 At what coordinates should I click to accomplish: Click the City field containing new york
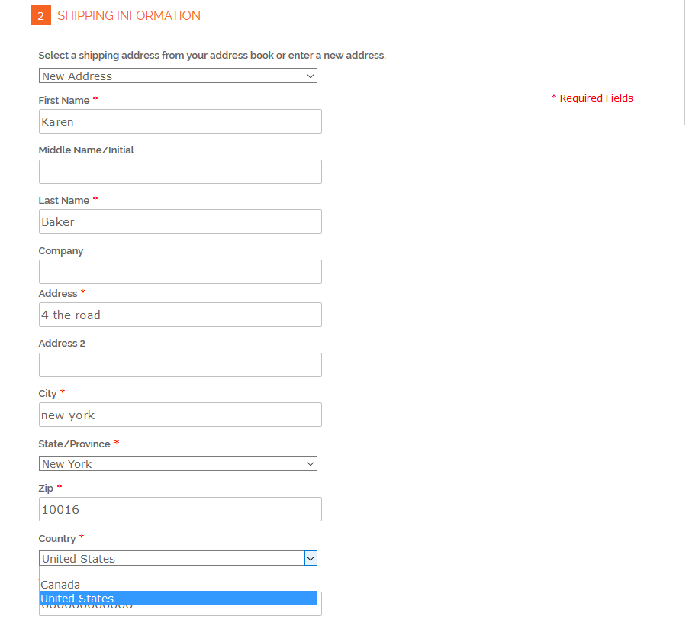pos(180,415)
